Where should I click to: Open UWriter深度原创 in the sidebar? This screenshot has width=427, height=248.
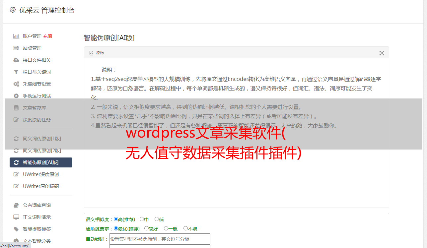coord(41,174)
